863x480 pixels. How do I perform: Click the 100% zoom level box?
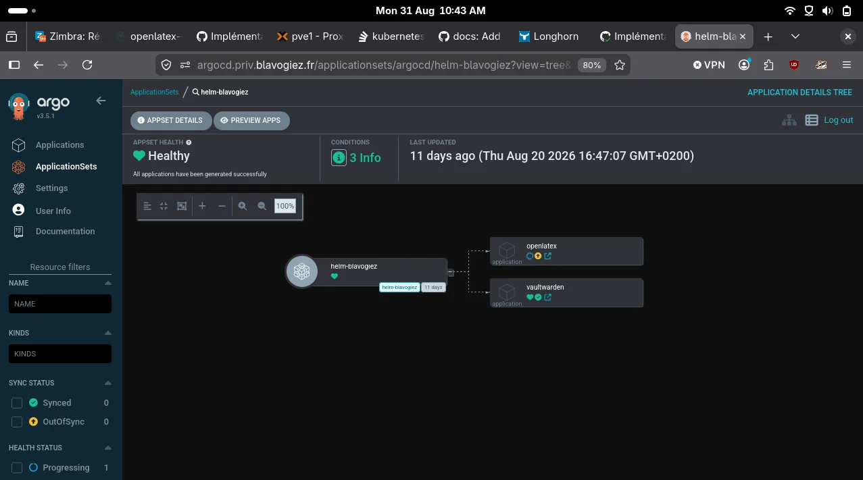[x=285, y=206]
